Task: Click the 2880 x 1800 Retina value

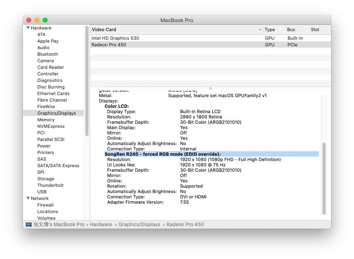Action: click(x=201, y=117)
